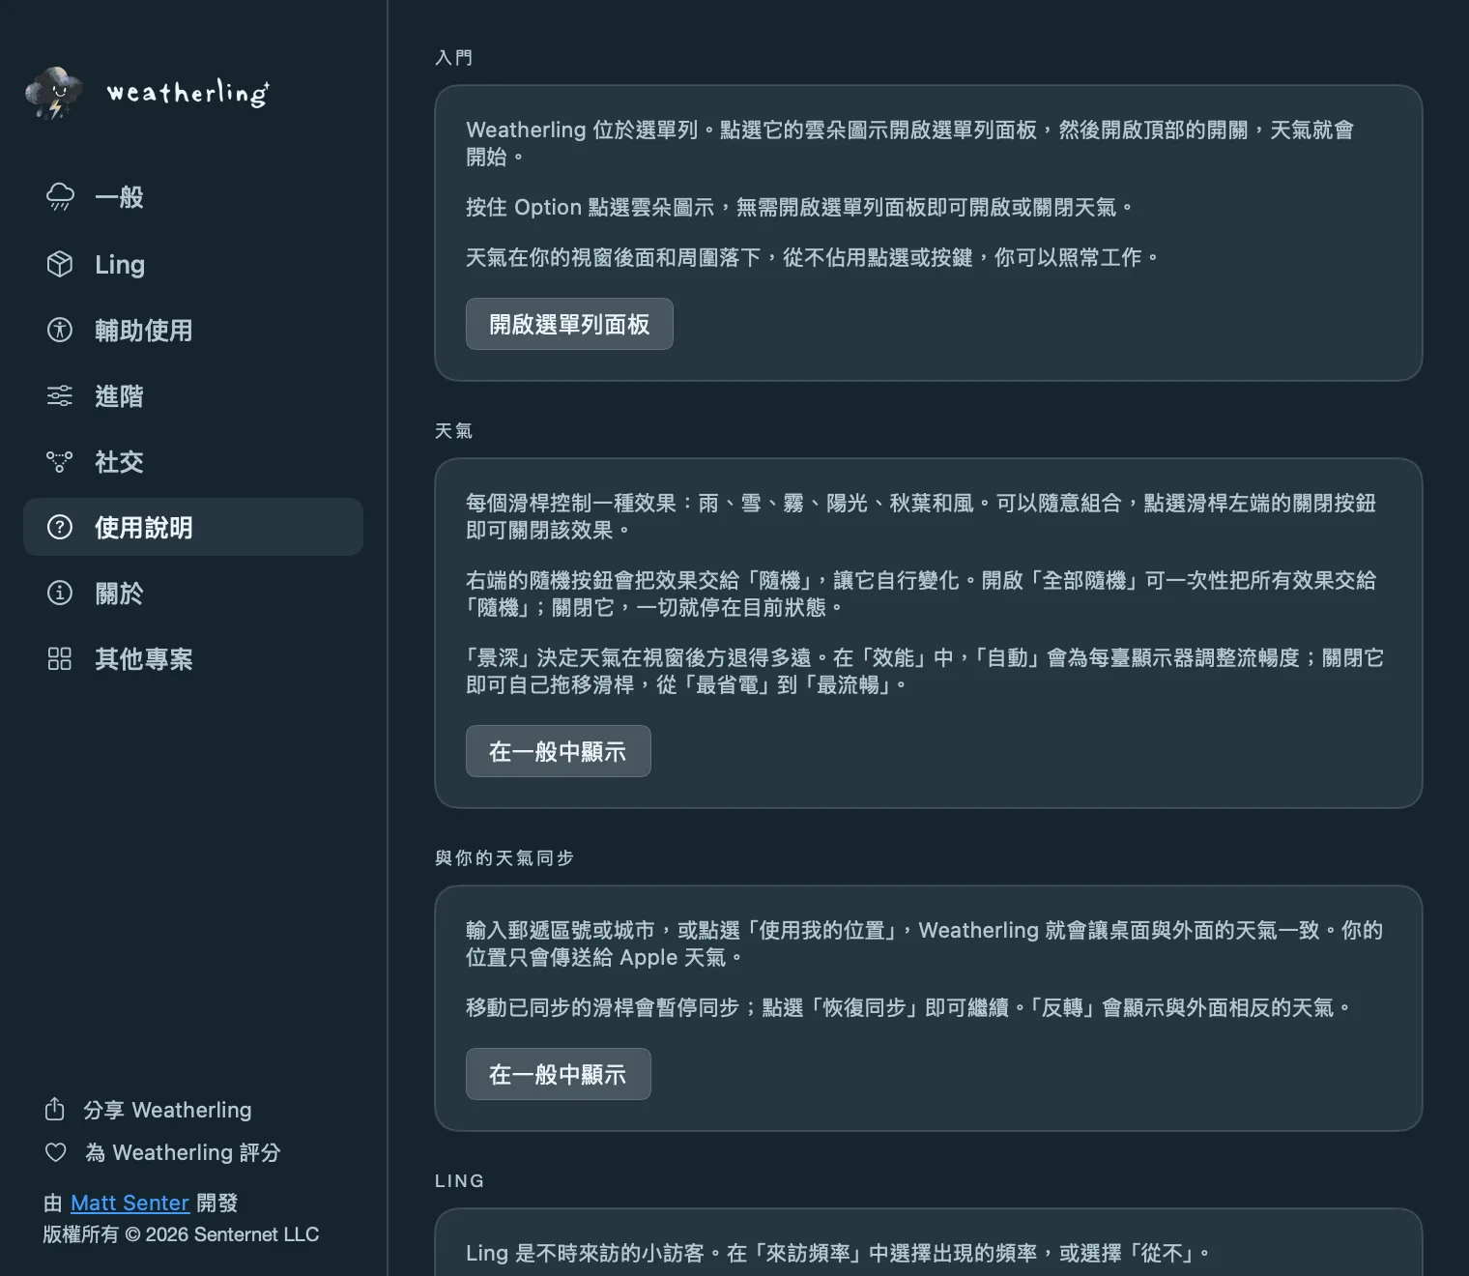The width and height of the screenshot is (1469, 1276).
Task: Select the 社交 sidebar item
Action: [193, 462]
